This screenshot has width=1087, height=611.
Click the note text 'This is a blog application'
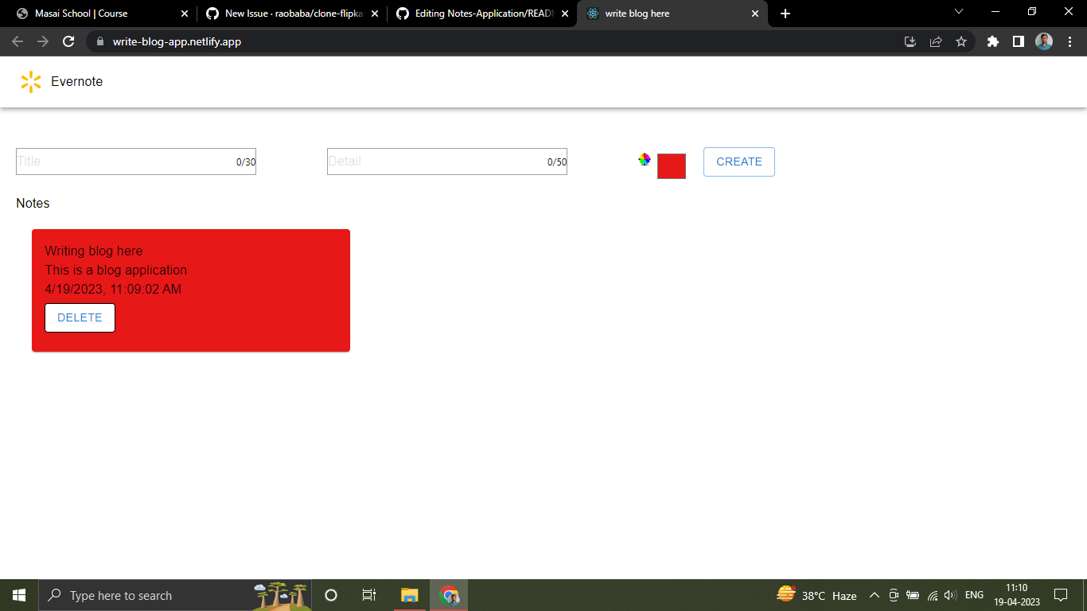pyautogui.click(x=116, y=270)
